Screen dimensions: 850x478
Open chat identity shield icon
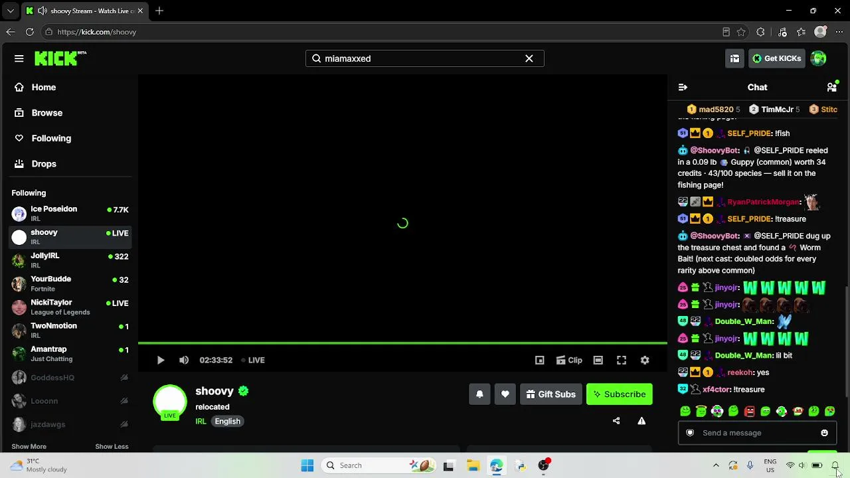(x=690, y=433)
